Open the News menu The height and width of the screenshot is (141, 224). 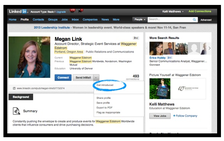(x=105, y=19)
